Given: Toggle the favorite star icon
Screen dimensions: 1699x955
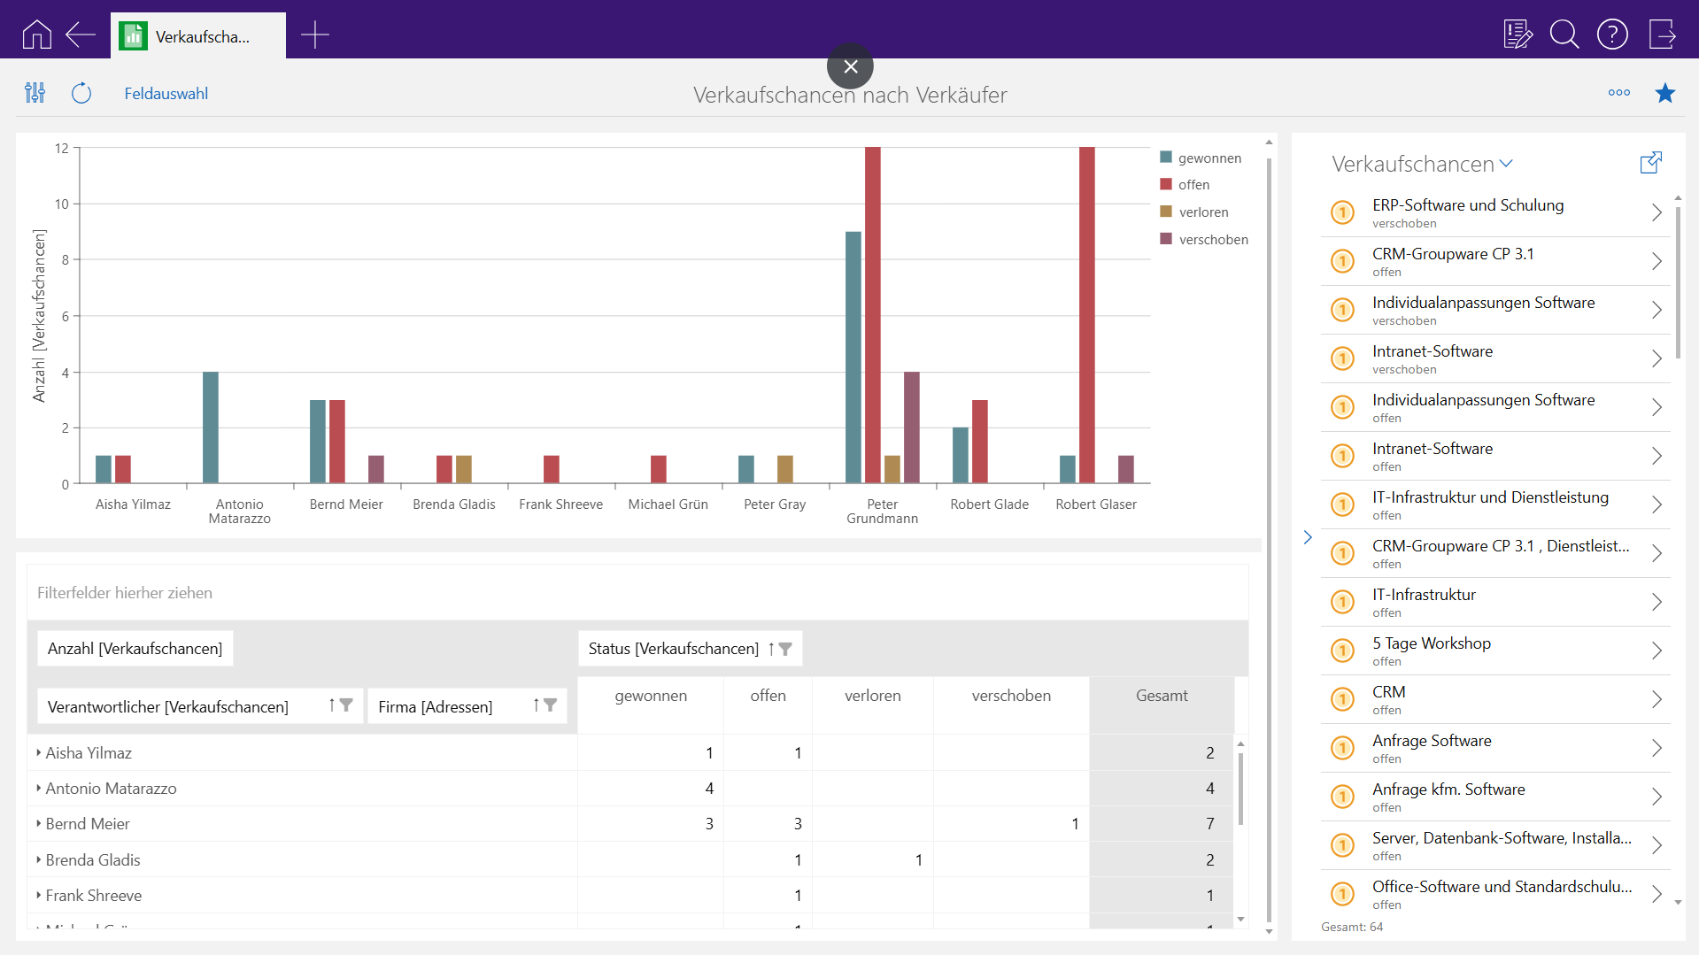Looking at the screenshot, I should coord(1665,93).
